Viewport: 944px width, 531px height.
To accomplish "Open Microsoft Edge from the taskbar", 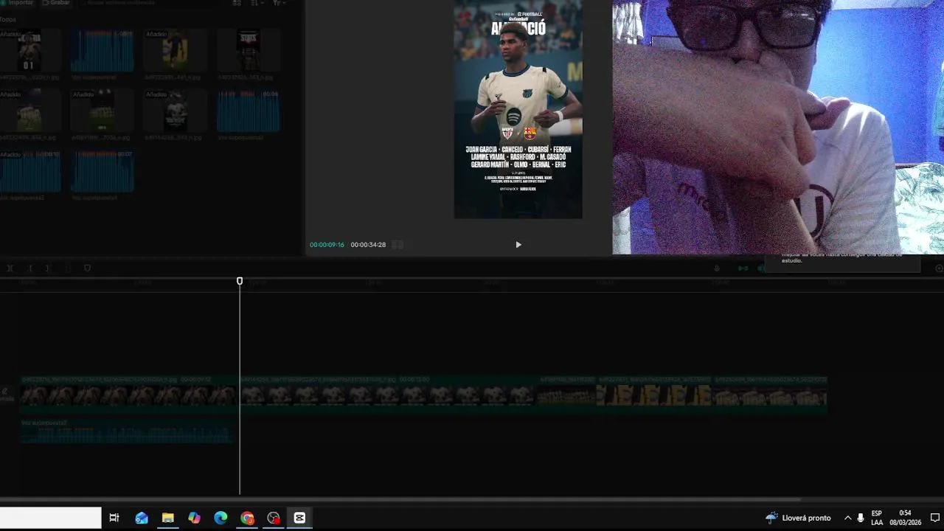I will click(221, 518).
